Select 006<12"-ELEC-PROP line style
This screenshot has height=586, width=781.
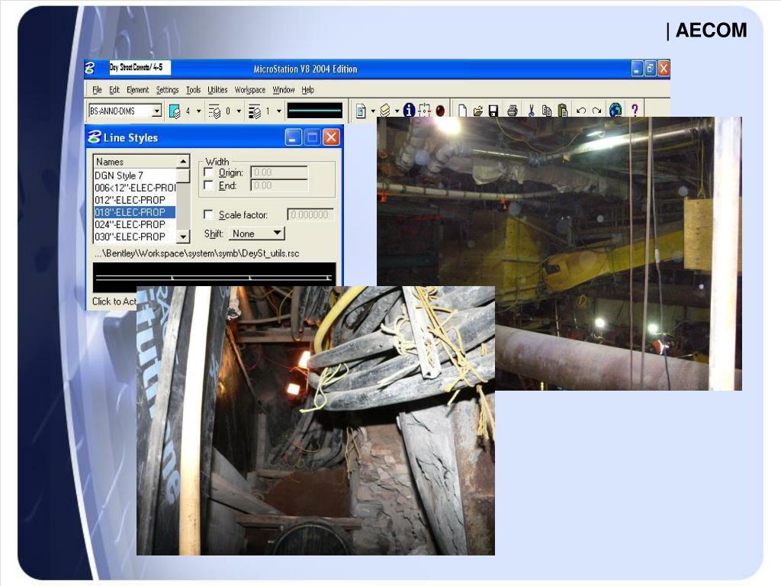134,188
